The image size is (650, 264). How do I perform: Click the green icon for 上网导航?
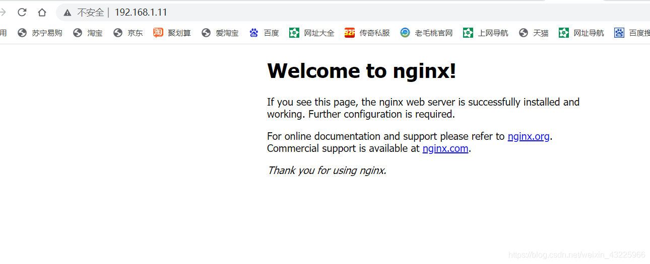(x=468, y=33)
